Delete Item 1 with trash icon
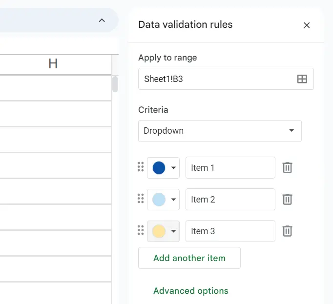333x304 pixels. [x=287, y=167]
